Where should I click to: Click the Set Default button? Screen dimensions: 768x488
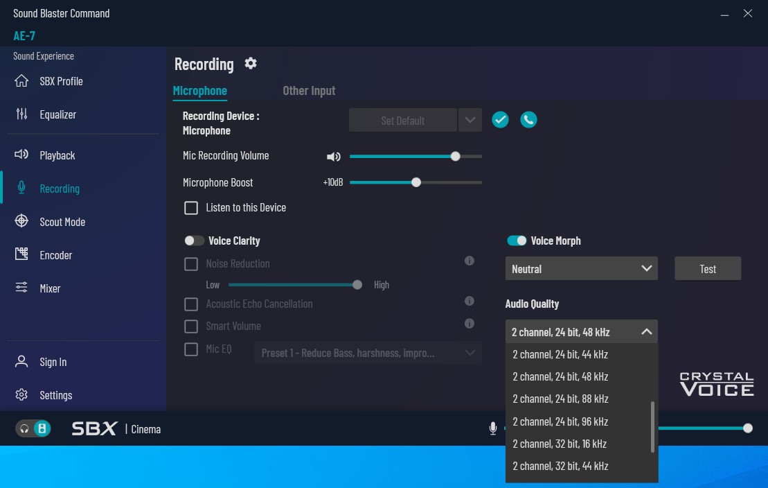tap(402, 120)
